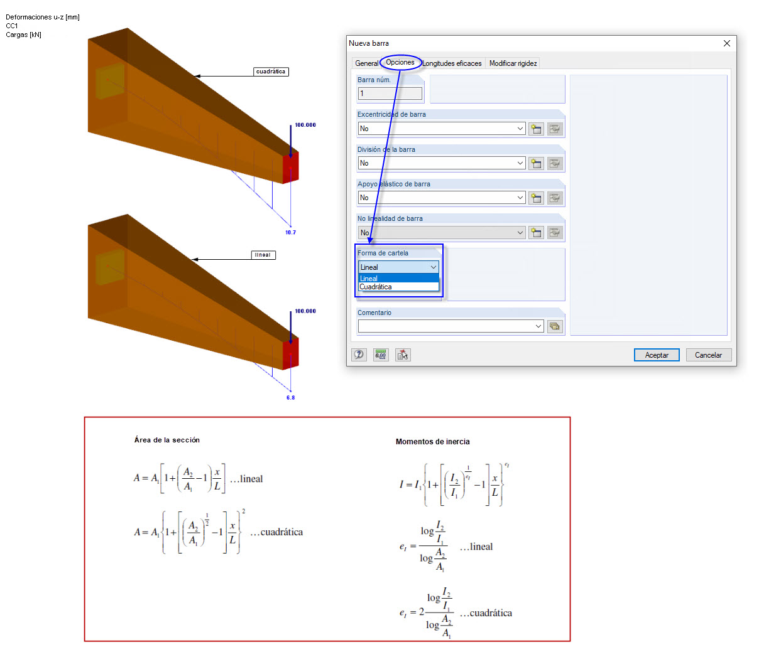Click the 0.00 units settings icon

click(x=381, y=355)
